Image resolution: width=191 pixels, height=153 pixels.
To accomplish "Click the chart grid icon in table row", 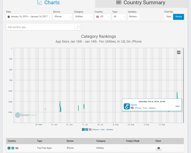I will pos(158,148).
